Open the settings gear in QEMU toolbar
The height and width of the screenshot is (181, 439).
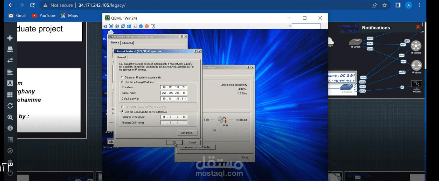(x=117, y=26)
